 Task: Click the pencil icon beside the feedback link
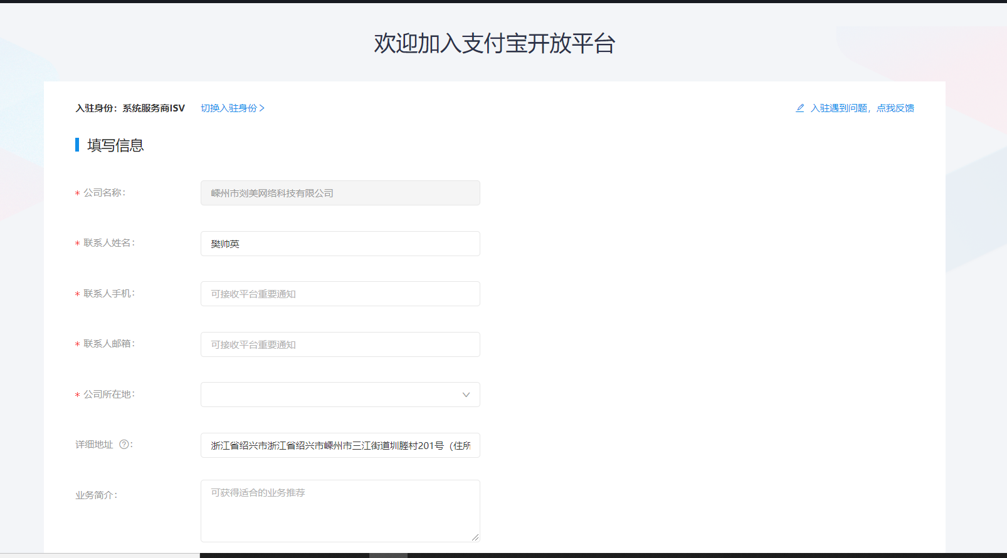click(x=800, y=108)
